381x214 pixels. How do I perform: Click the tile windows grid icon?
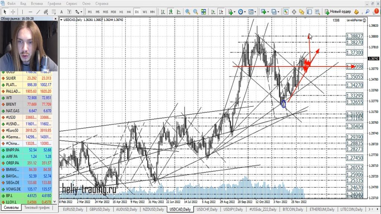click(204, 12)
